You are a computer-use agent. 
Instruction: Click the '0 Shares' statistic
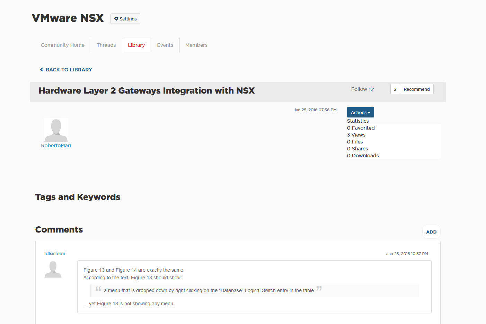(x=357, y=149)
